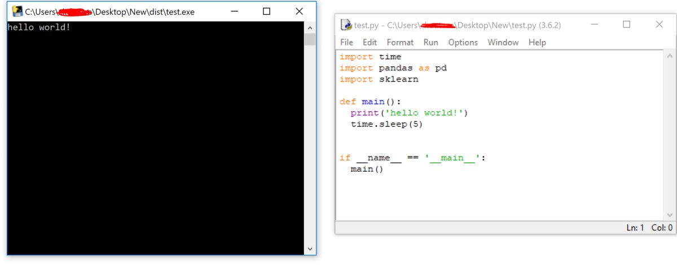Click the last 'main()' call line
The height and width of the screenshot is (265, 677).
pos(367,169)
